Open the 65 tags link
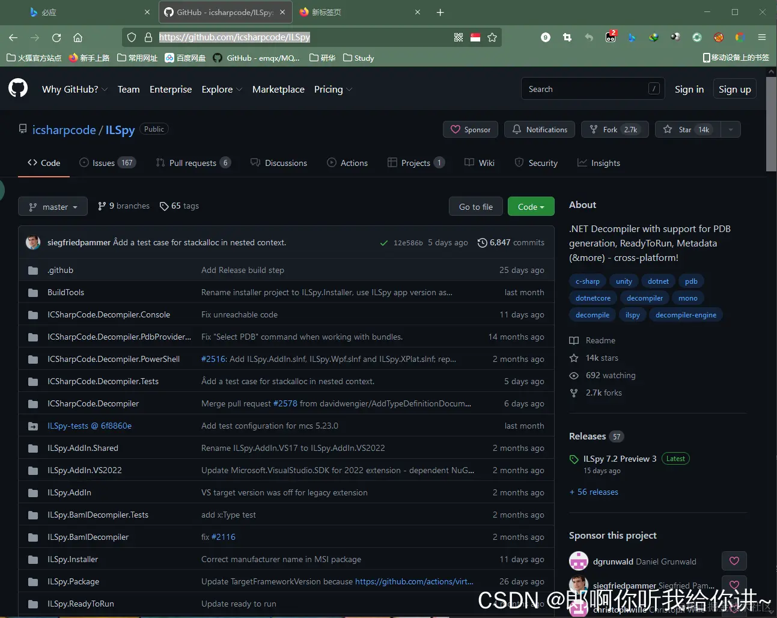The image size is (777, 618). [179, 206]
